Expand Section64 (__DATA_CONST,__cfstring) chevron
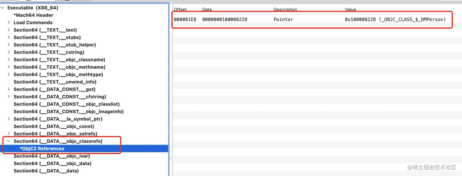 (9, 97)
